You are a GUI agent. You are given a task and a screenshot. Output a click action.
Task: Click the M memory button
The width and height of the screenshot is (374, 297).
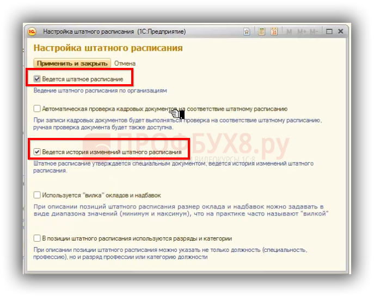point(289,31)
